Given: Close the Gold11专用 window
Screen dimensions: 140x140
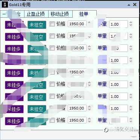Looking at the screenshot, I should (x=135, y=5).
